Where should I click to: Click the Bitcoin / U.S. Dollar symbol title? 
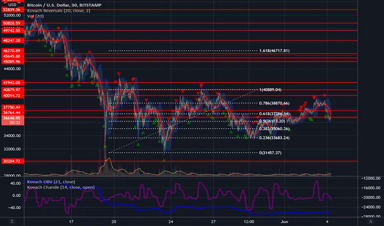tap(64, 5)
